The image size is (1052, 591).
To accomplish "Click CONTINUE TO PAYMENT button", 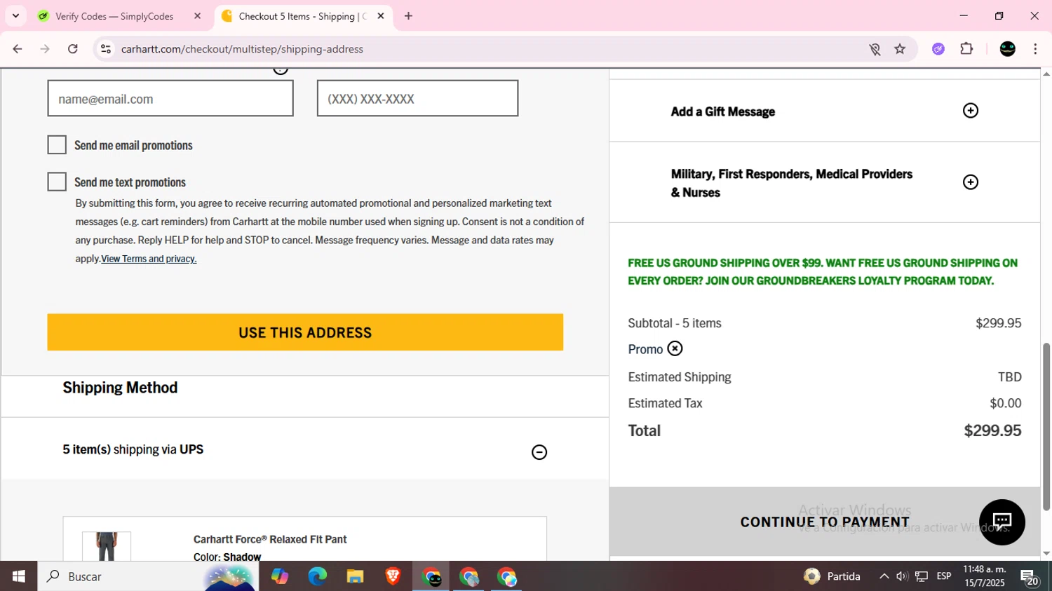I will [x=825, y=522].
